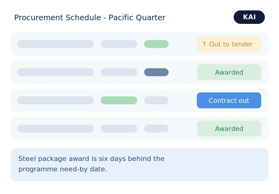Select Awarded badge in second row
The height and width of the screenshot is (194, 279).
click(229, 72)
